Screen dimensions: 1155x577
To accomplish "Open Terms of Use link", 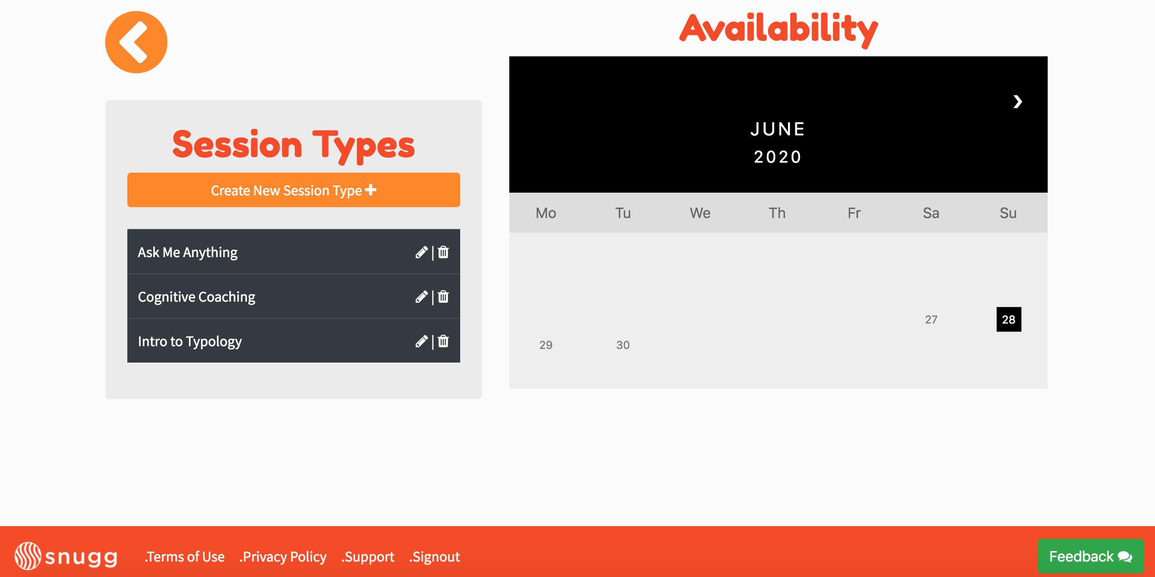I will [x=185, y=557].
